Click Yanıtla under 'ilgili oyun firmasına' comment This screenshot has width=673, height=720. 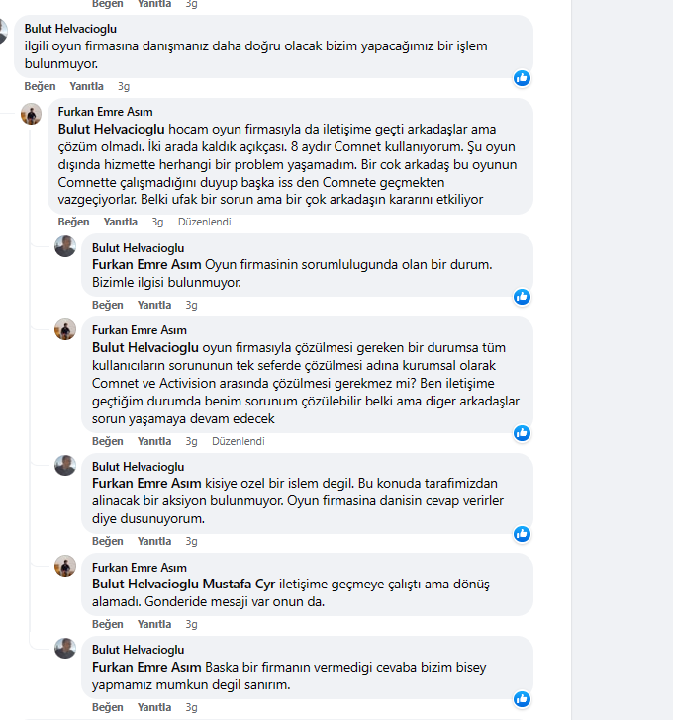[x=86, y=86]
